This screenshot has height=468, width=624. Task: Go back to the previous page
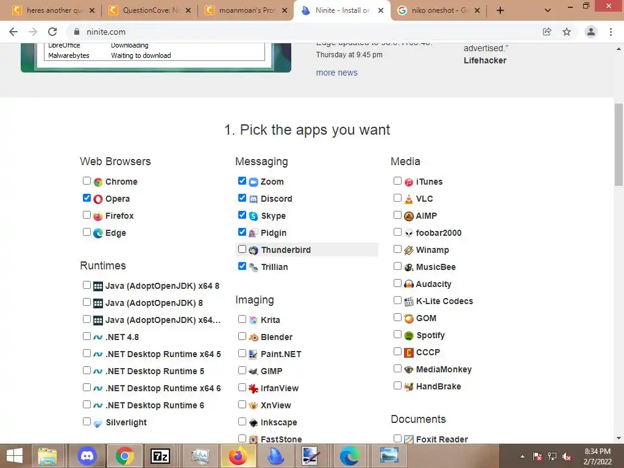point(13,32)
